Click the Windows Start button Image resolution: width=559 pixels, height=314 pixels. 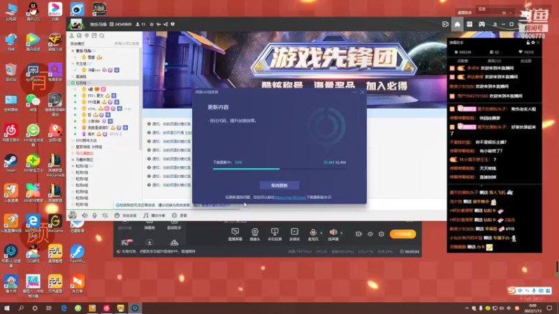7,308
